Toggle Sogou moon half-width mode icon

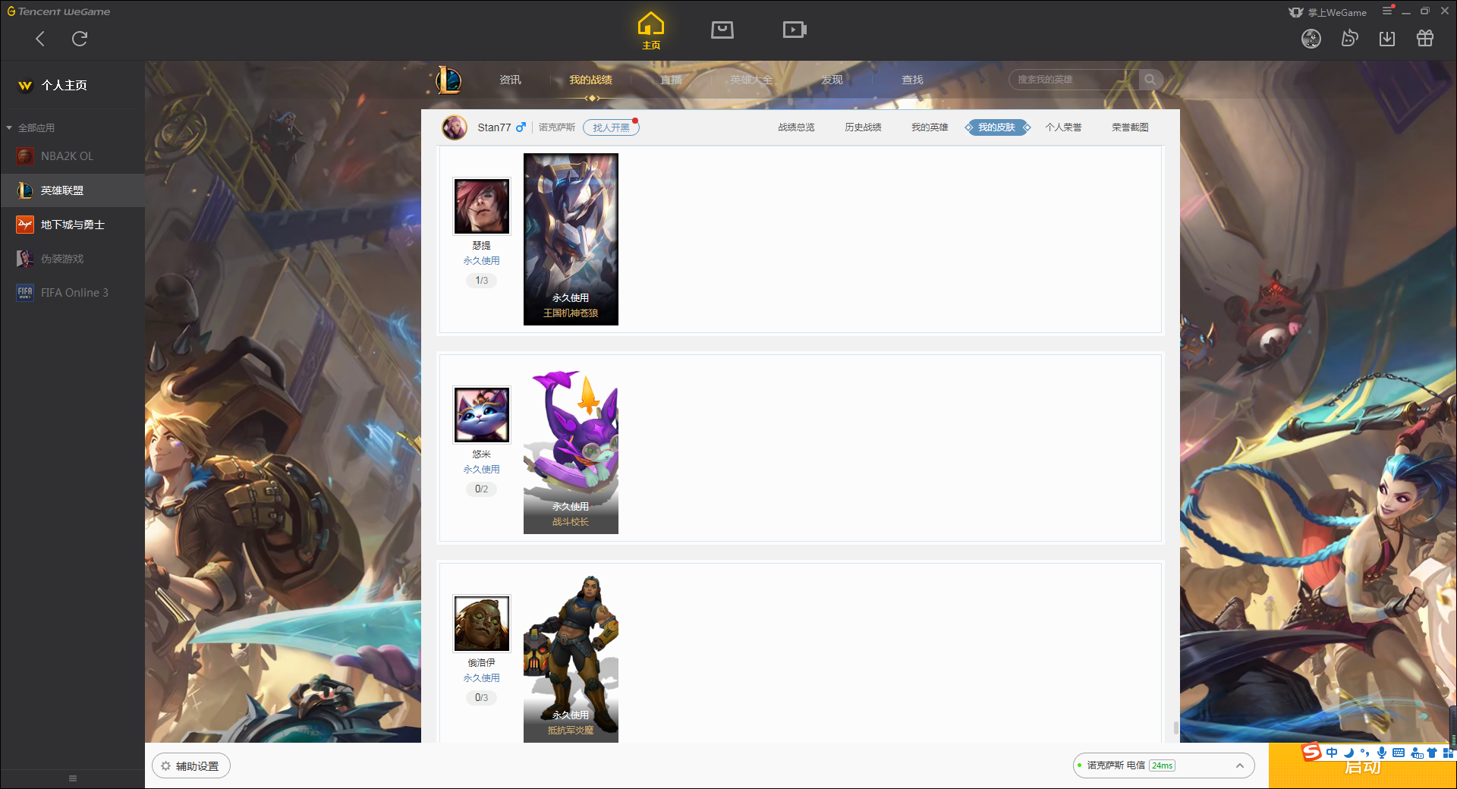[1348, 753]
